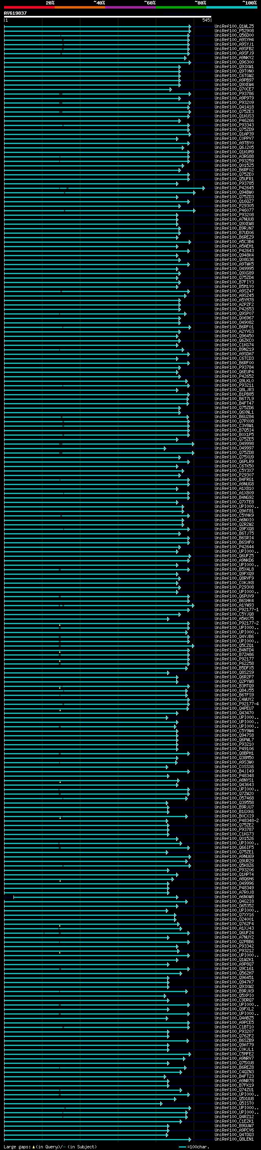Click the UniRef100_P42645 hit label
This screenshot has width=261, height=1150.
click(234, 188)
